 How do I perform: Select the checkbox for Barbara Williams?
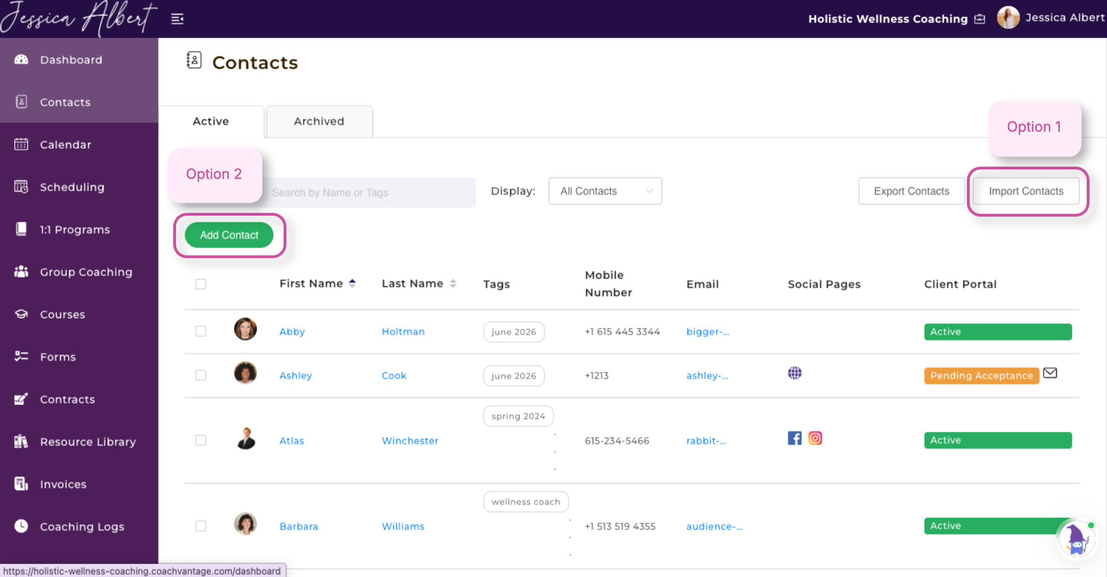point(201,526)
